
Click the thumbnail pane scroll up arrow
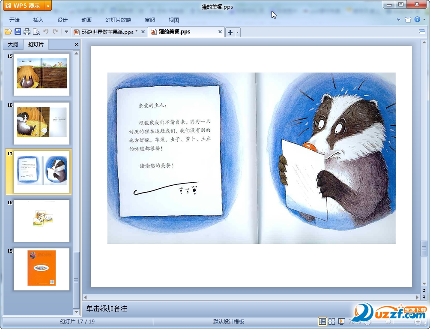76,54
